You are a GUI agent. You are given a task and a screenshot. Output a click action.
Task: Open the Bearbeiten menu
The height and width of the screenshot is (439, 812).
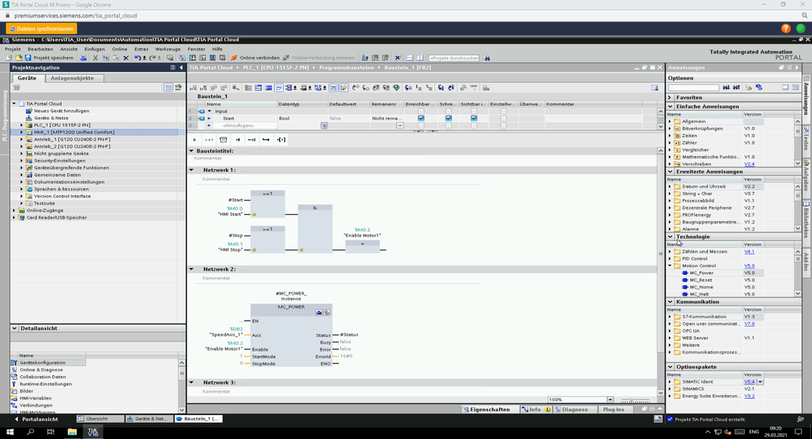tap(40, 49)
